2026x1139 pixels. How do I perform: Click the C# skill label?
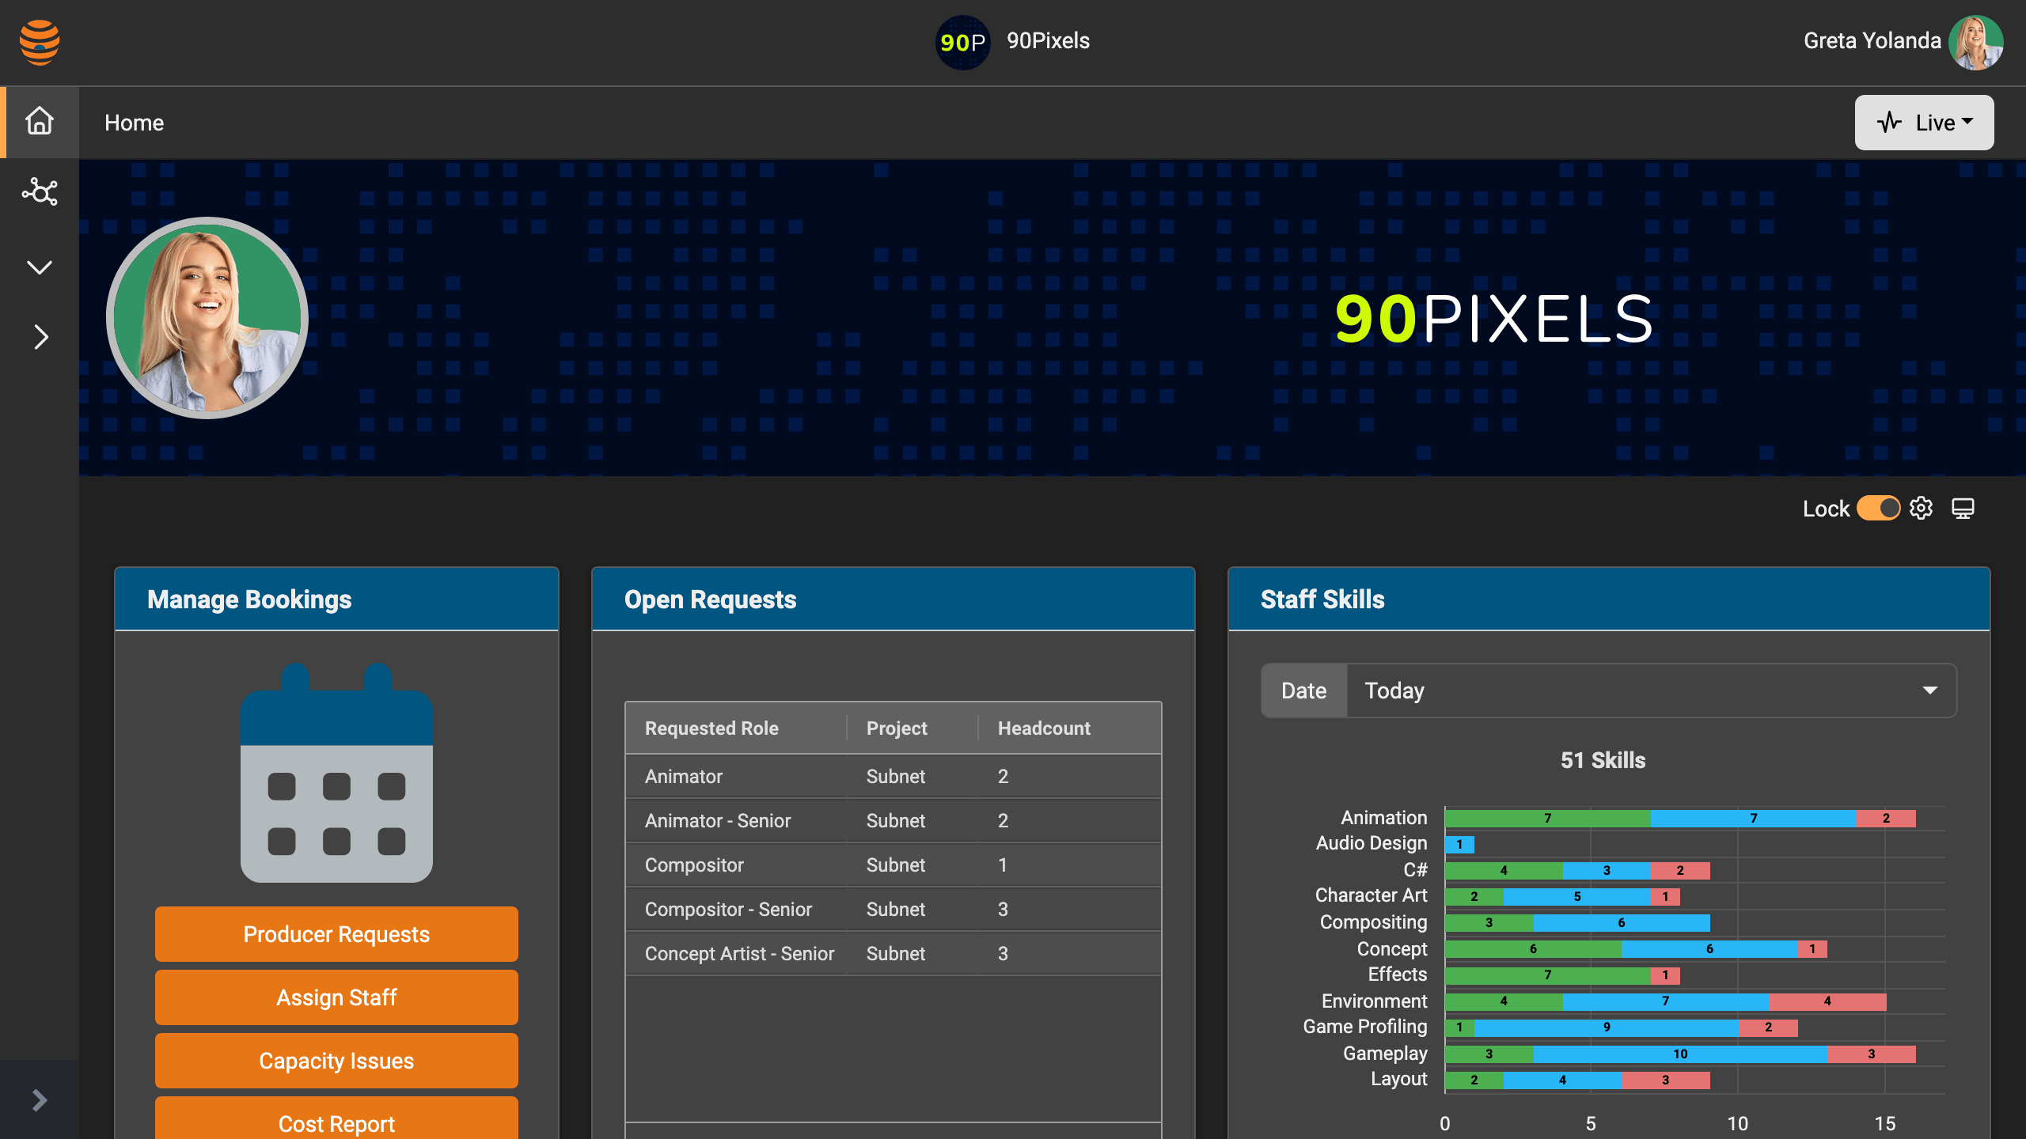1415,870
